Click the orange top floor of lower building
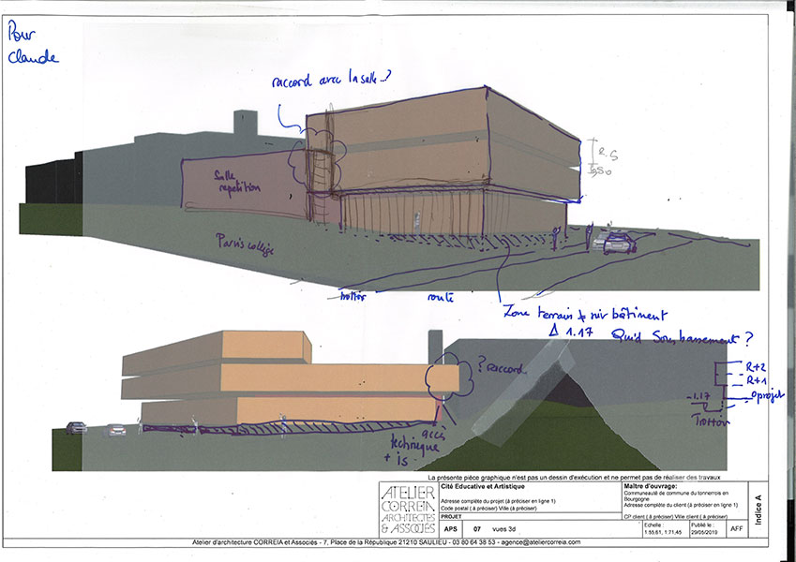The image size is (796, 562). pyautogui.click(x=216, y=347)
